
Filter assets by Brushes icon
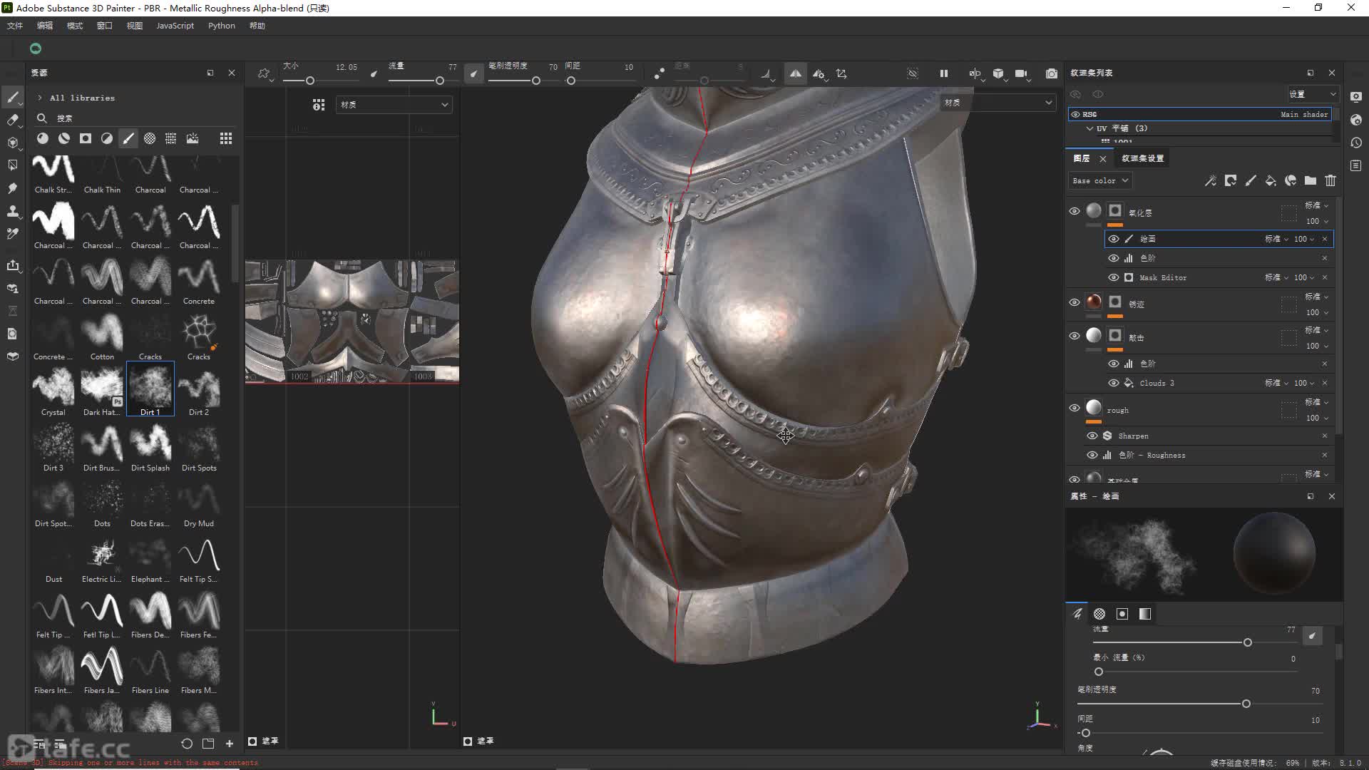(128, 138)
